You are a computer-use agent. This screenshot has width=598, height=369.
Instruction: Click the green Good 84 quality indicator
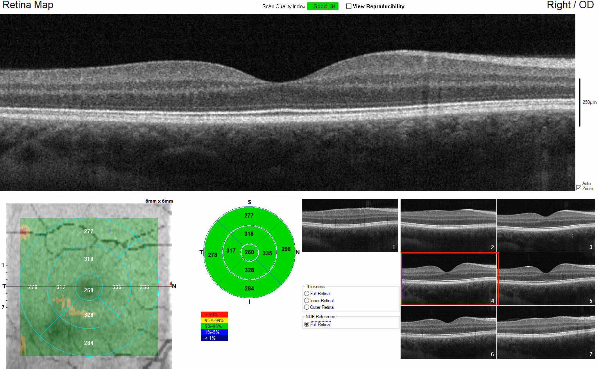click(322, 6)
